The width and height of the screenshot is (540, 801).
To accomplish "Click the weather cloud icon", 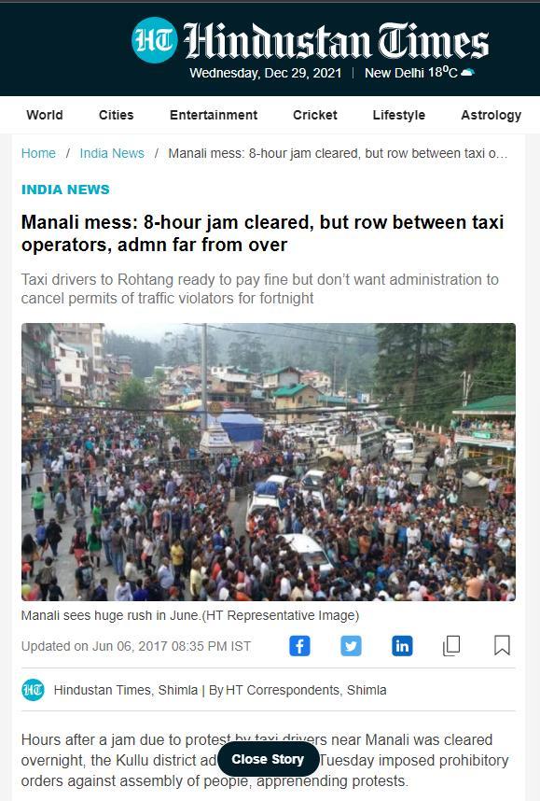I will pos(467,73).
